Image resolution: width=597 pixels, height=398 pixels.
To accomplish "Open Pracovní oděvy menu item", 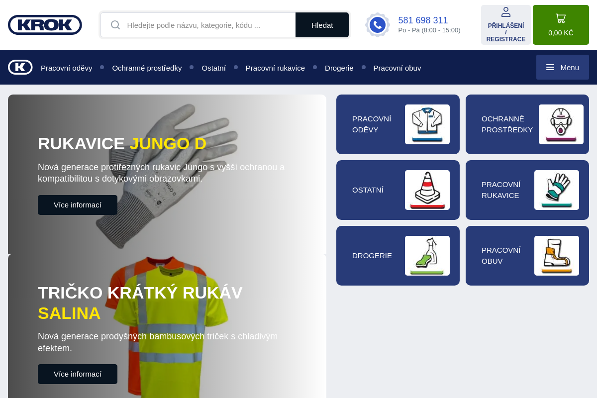I will pos(67,68).
